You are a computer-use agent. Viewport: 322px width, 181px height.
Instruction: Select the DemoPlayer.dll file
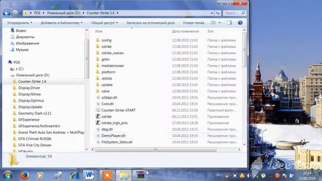(x=113, y=136)
